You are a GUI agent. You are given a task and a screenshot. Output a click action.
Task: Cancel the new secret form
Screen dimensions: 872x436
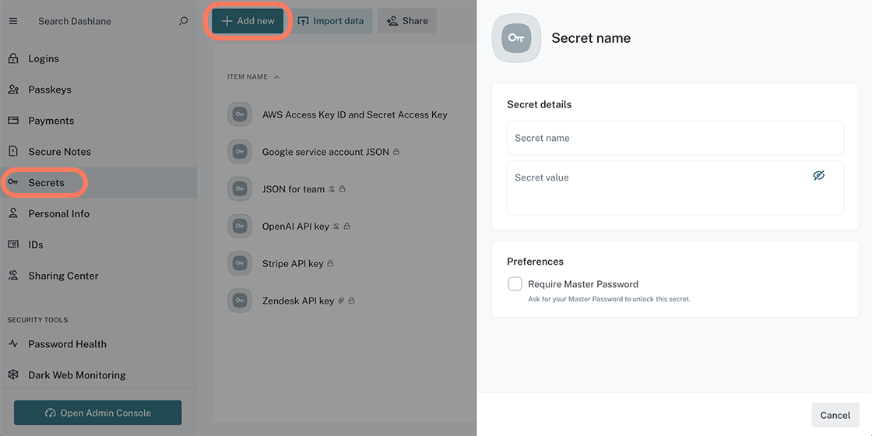click(x=835, y=415)
